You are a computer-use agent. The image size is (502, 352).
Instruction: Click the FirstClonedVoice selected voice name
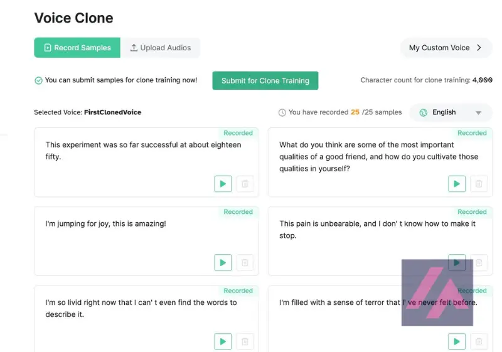[112, 112]
